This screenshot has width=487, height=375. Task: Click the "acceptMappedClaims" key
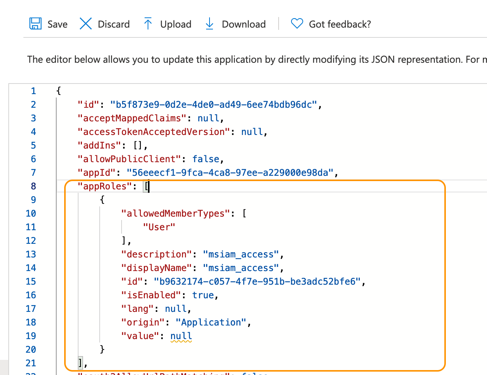[132, 118]
